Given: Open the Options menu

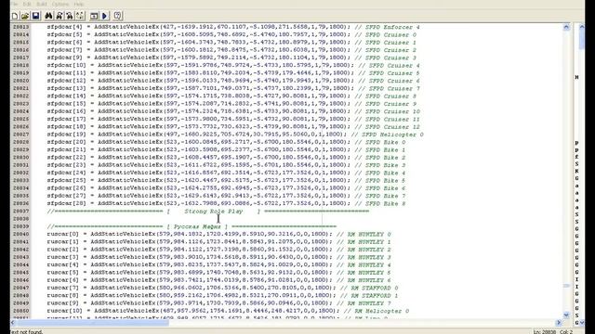Looking at the screenshot, I should (60, 4).
